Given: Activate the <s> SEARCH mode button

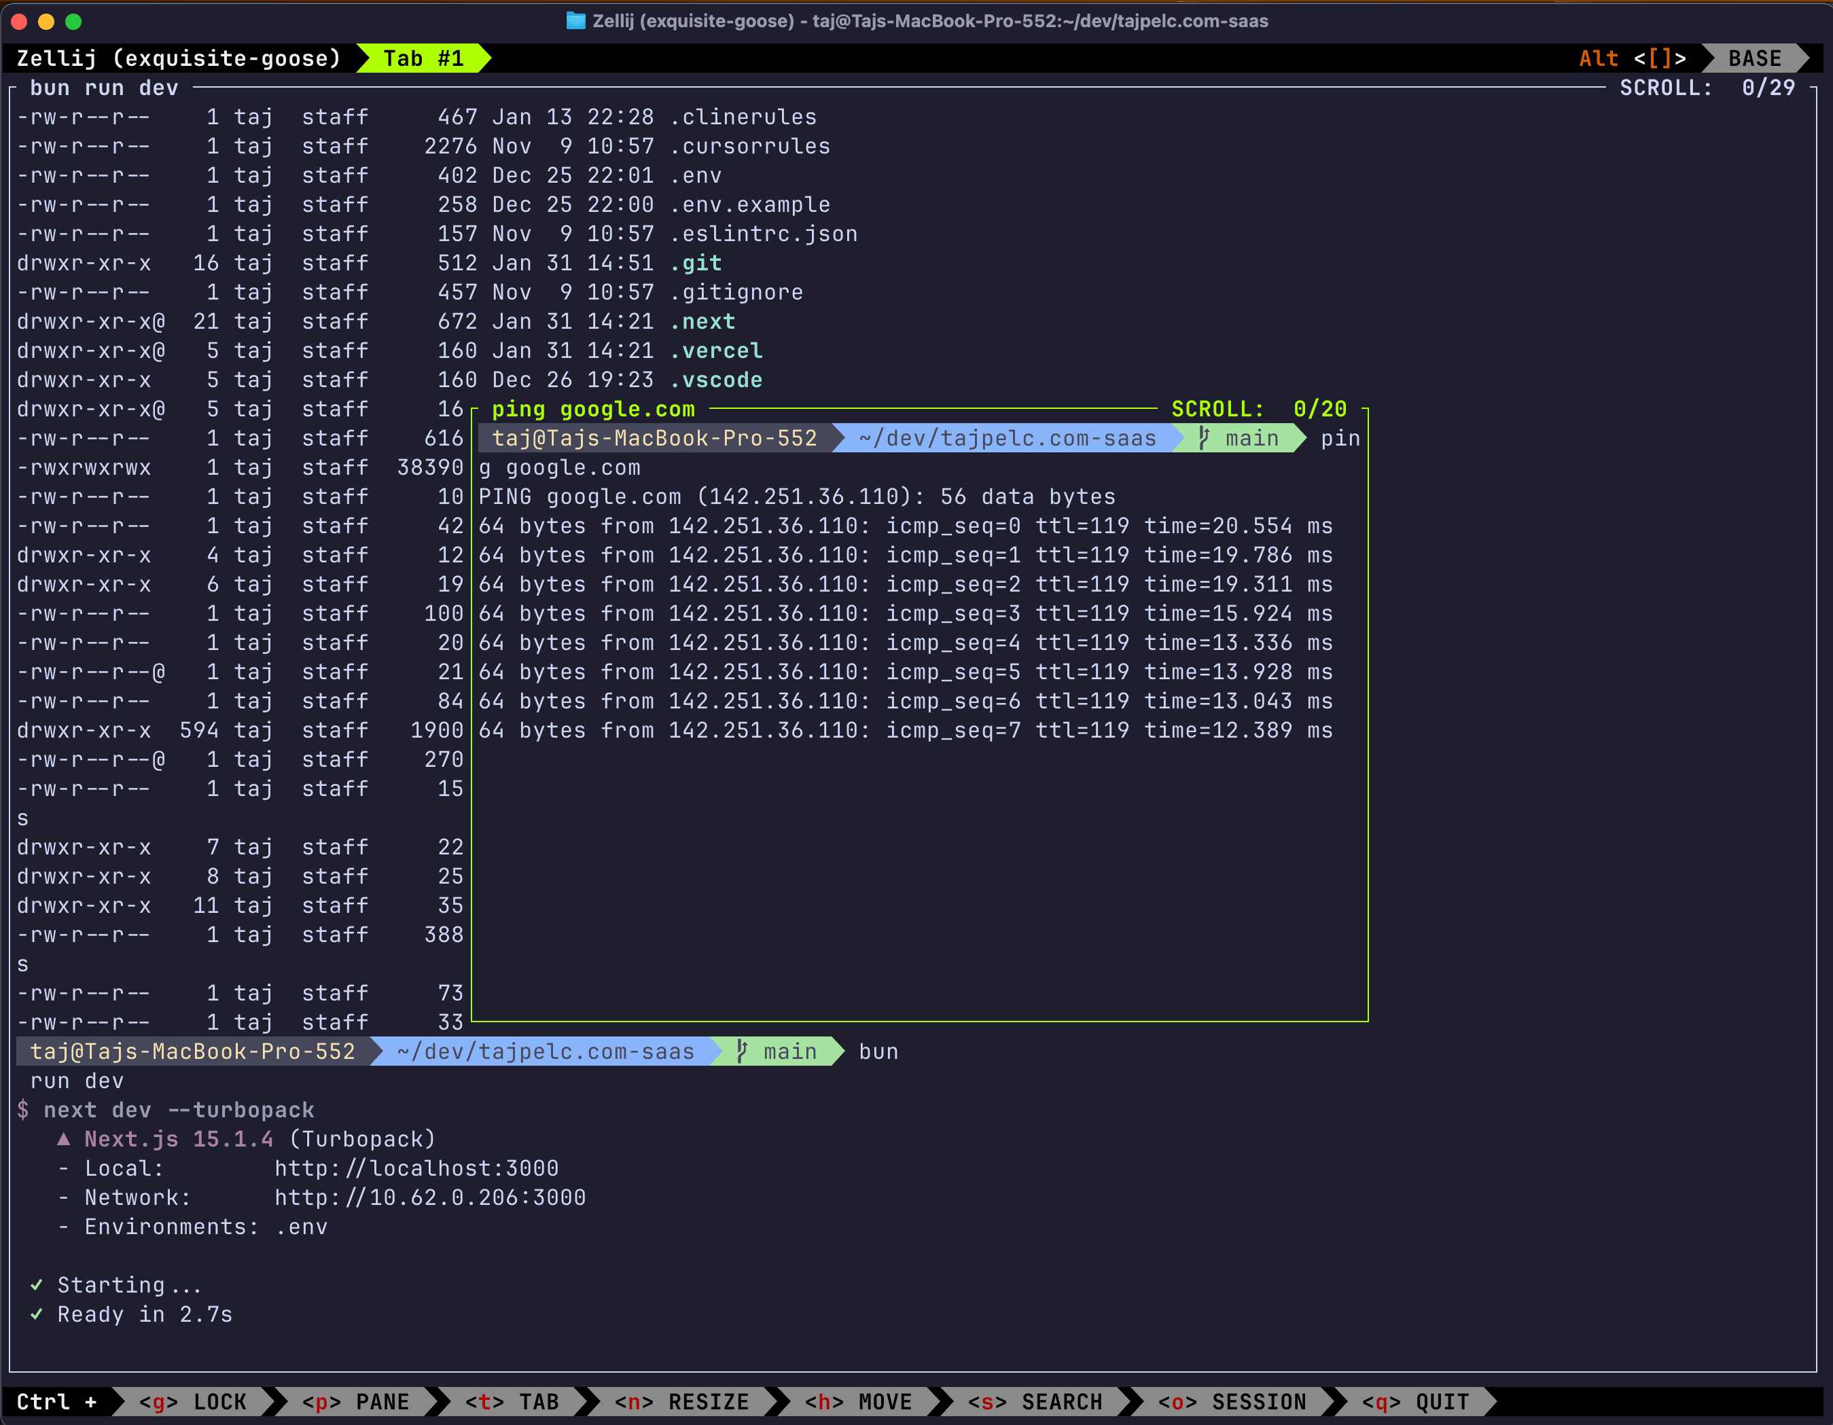Looking at the screenshot, I should point(1035,1401).
